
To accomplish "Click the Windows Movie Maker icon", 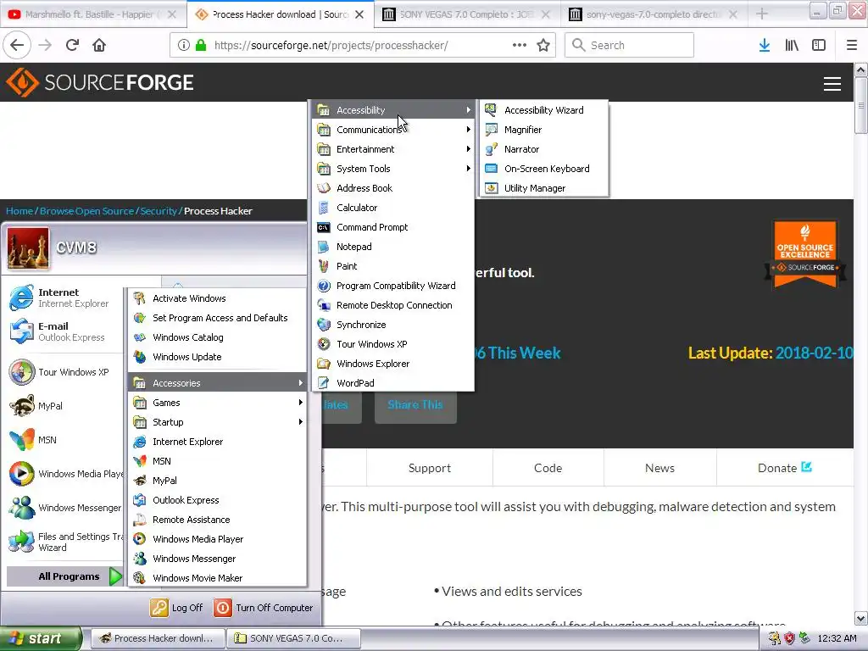I will tap(140, 578).
